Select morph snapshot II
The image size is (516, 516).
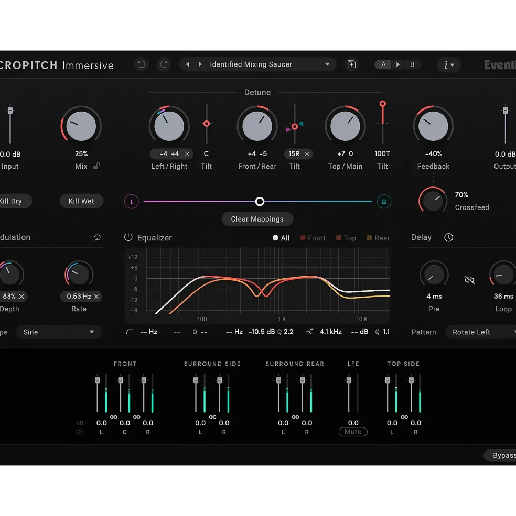(x=384, y=202)
